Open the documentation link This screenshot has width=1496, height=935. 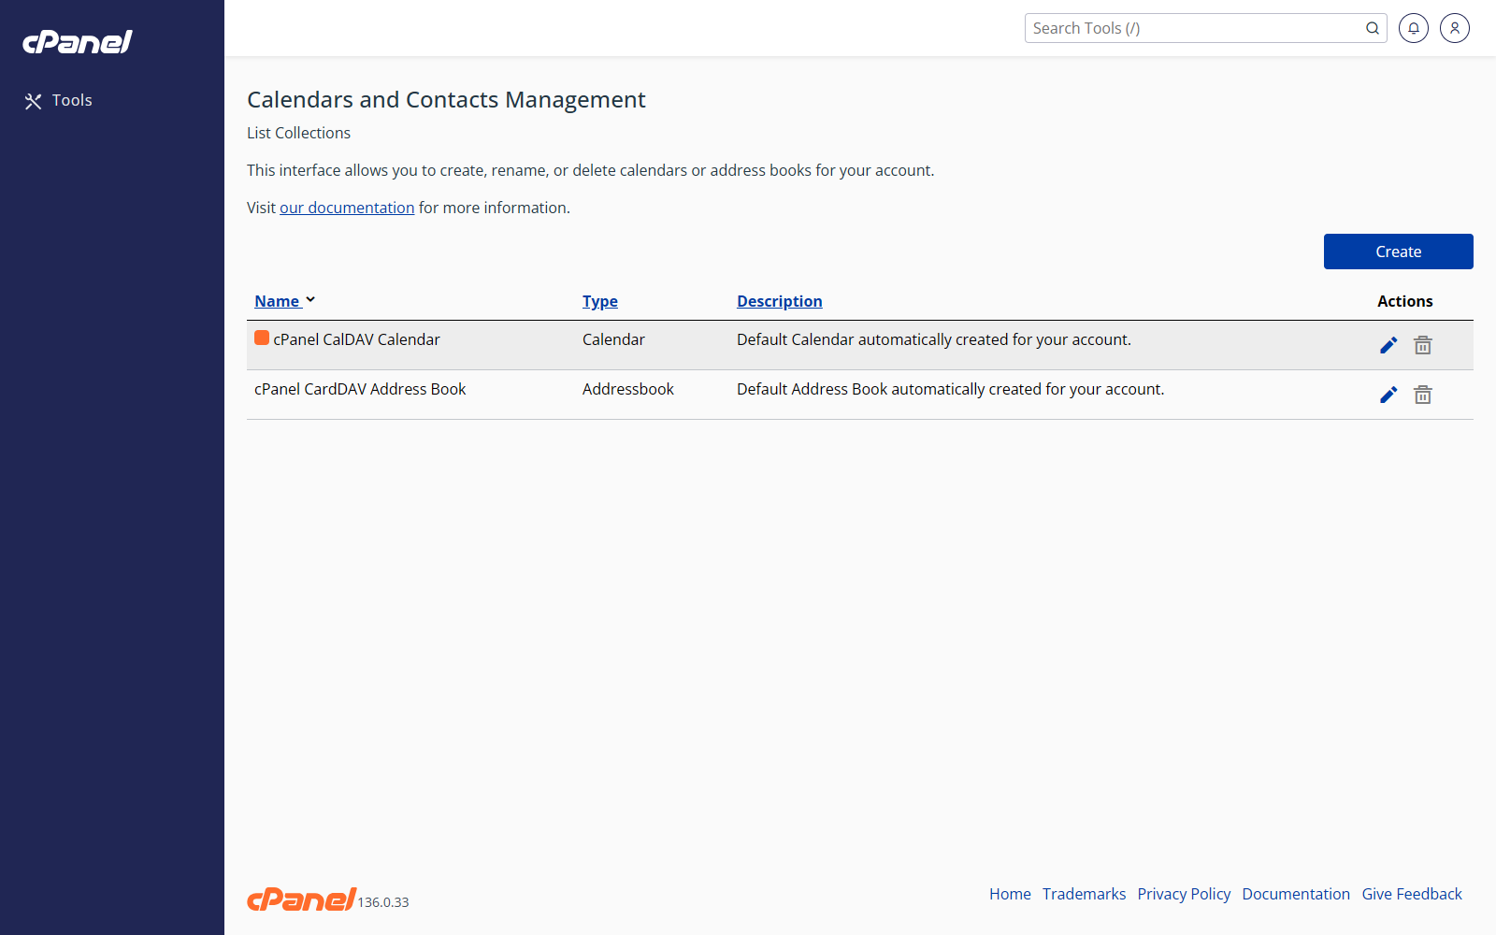tap(347, 208)
